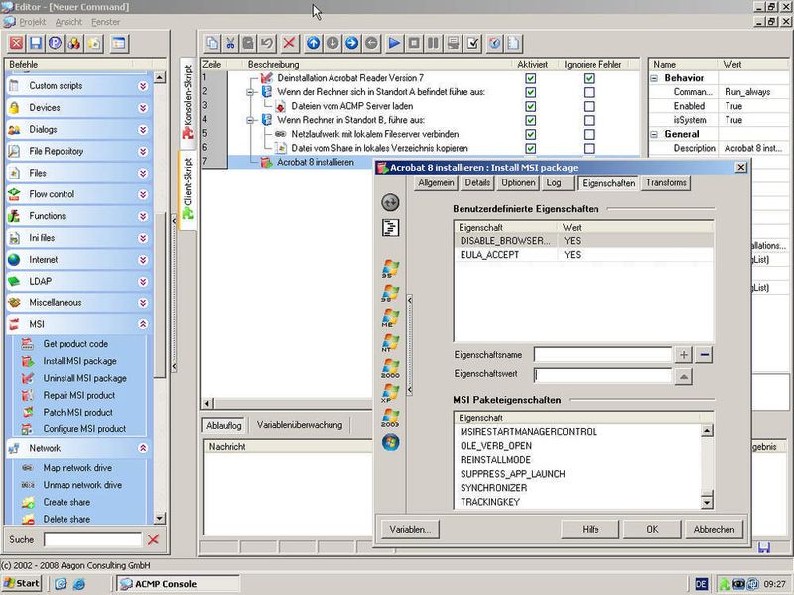This screenshot has width=794, height=595.
Task: Remove property with the minus button
Action: (x=704, y=355)
